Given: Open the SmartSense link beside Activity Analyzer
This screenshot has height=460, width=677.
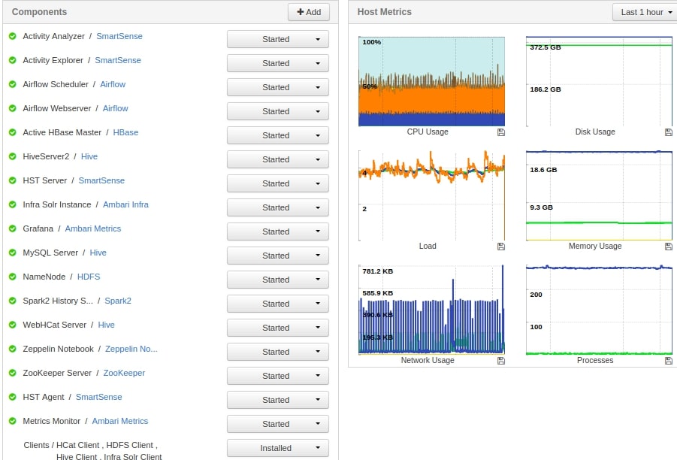Looking at the screenshot, I should pyautogui.click(x=119, y=36).
